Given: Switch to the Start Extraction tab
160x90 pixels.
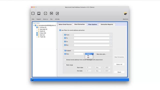Looking at the screenshot, I should pyautogui.click(x=79, y=24).
